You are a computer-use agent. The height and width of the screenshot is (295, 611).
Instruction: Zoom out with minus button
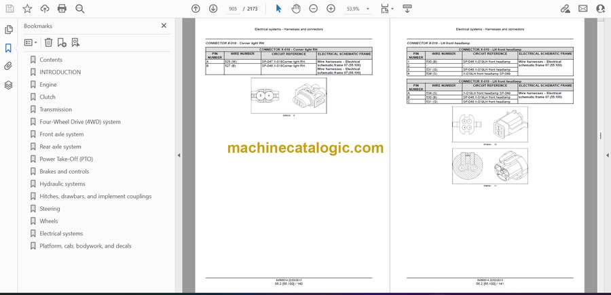[x=313, y=9]
